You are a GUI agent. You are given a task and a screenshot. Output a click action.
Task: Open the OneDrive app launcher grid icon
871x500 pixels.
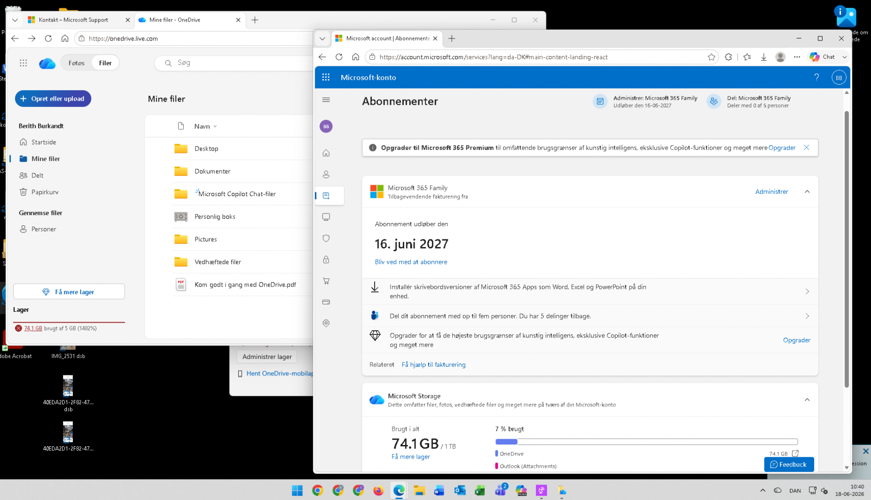pos(23,63)
